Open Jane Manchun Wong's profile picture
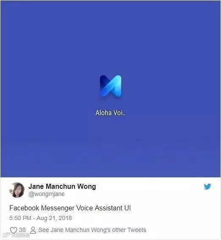Screen dimensions: 221x240 pyautogui.click(x=17, y=190)
